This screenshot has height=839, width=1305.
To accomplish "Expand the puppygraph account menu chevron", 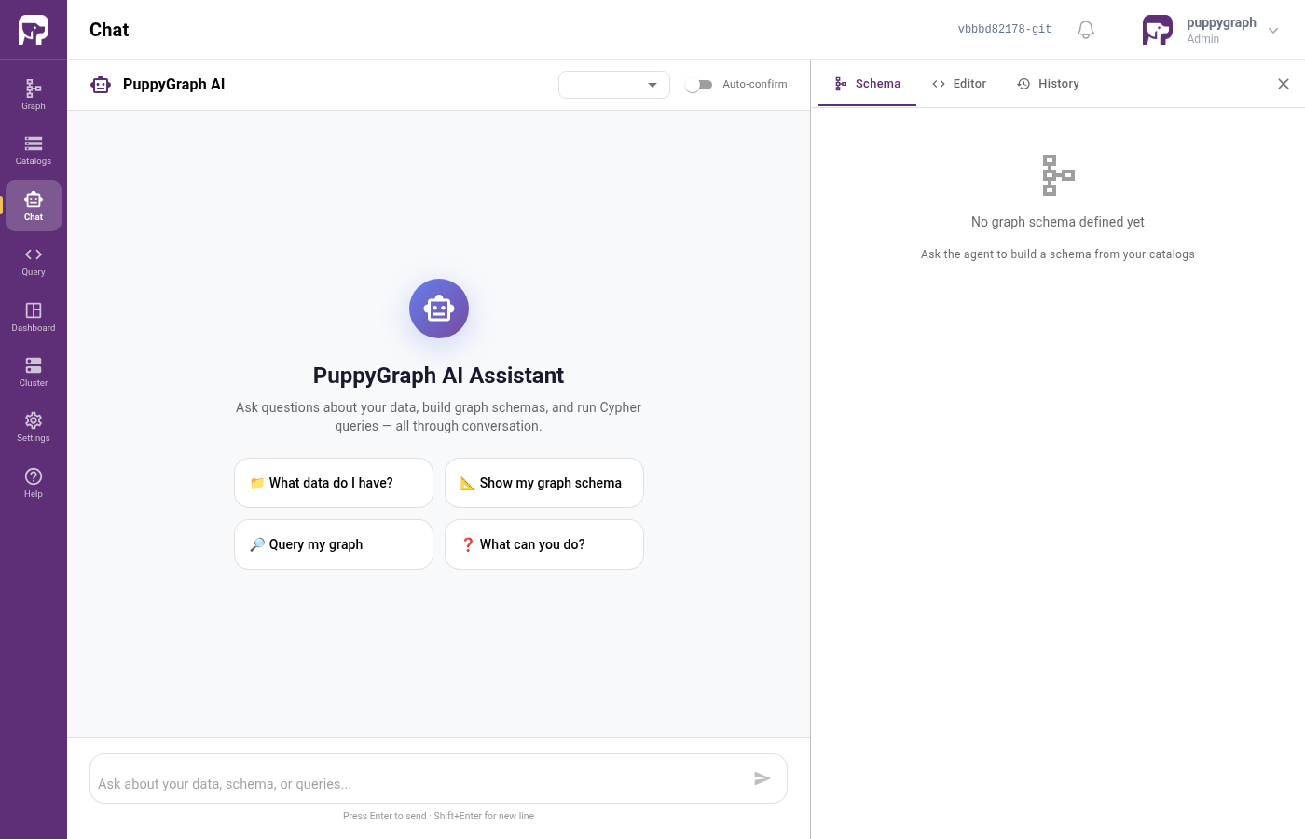I will tap(1273, 31).
